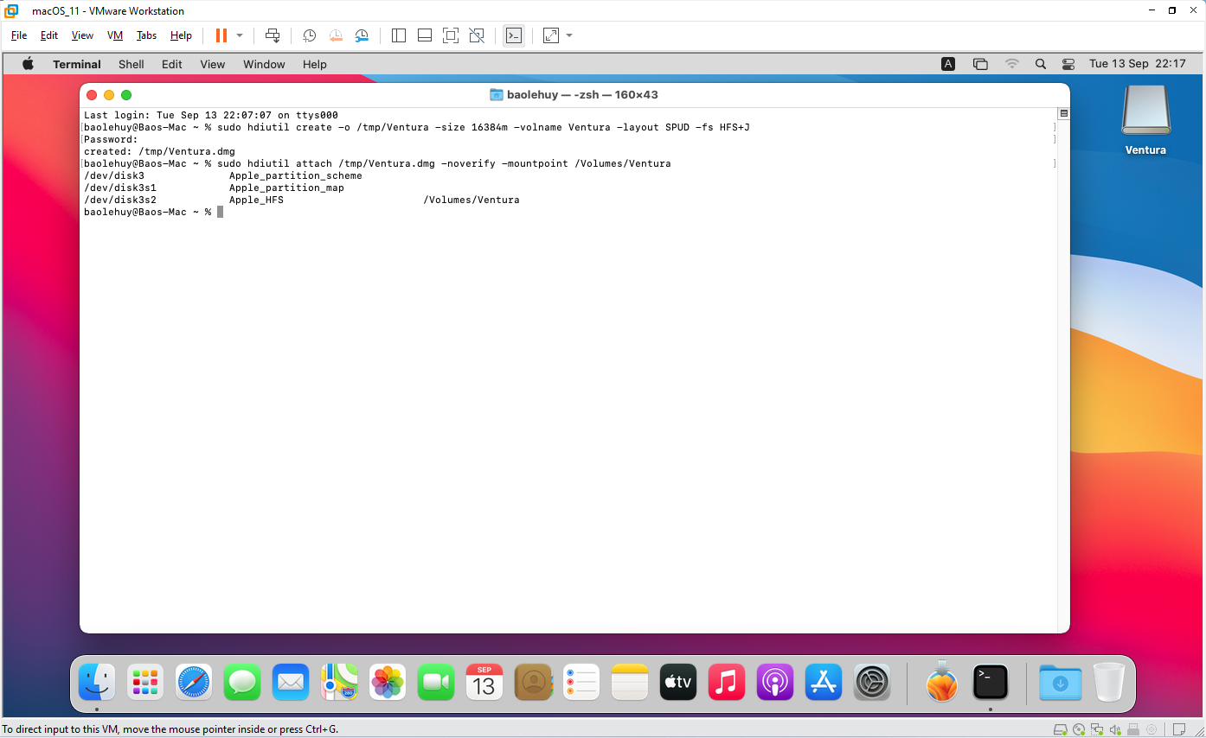Take a snapshot of the virtual machine
Viewport: 1206px width, 738px height.
click(309, 35)
